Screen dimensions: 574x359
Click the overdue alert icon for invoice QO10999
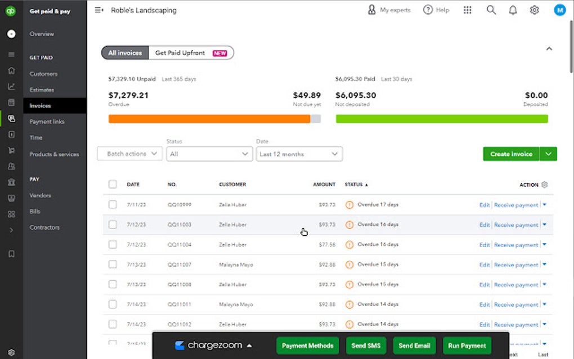349,205
